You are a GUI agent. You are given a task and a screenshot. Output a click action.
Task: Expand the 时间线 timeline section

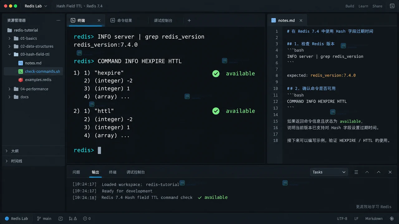(x=33, y=161)
